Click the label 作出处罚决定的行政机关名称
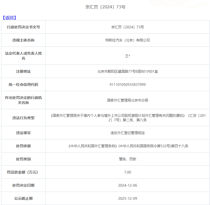This screenshot has height=205, width=210. pyautogui.click(x=23, y=100)
